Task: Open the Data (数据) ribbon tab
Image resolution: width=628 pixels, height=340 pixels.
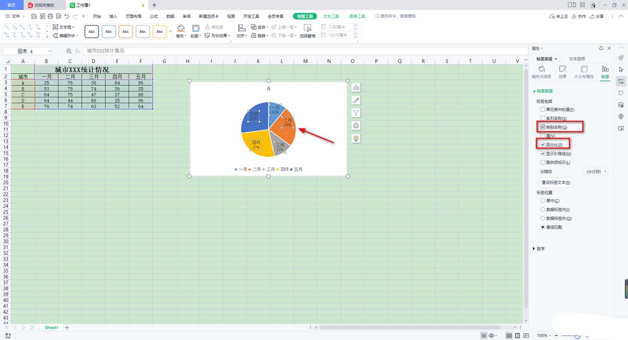Action: [170, 16]
